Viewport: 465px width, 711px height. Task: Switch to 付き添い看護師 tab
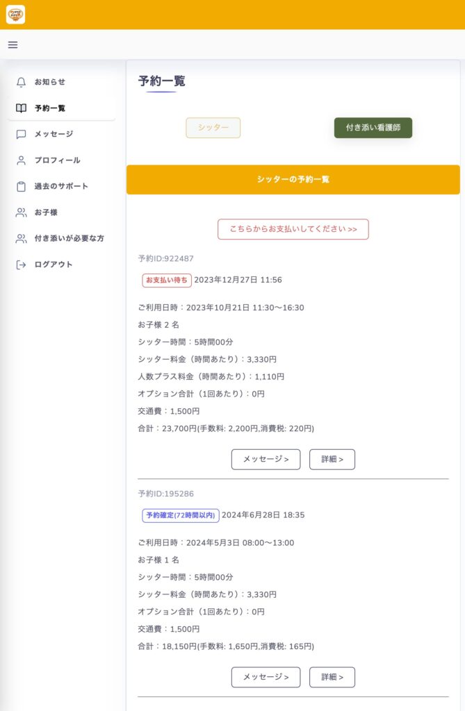coord(373,128)
